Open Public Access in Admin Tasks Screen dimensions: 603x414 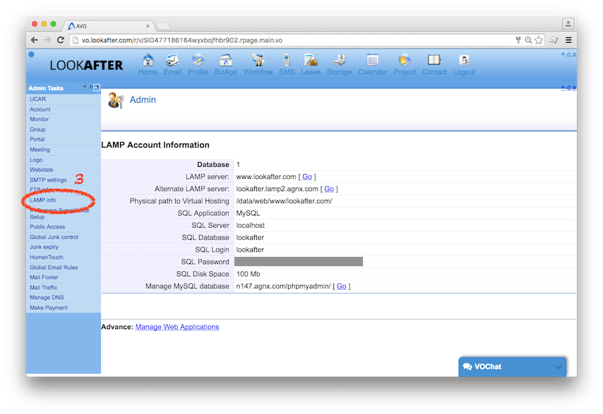(x=47, y=227)
